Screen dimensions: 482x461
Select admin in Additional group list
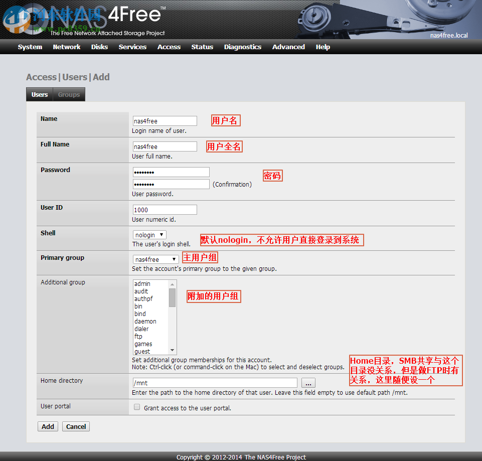point(150,283)
